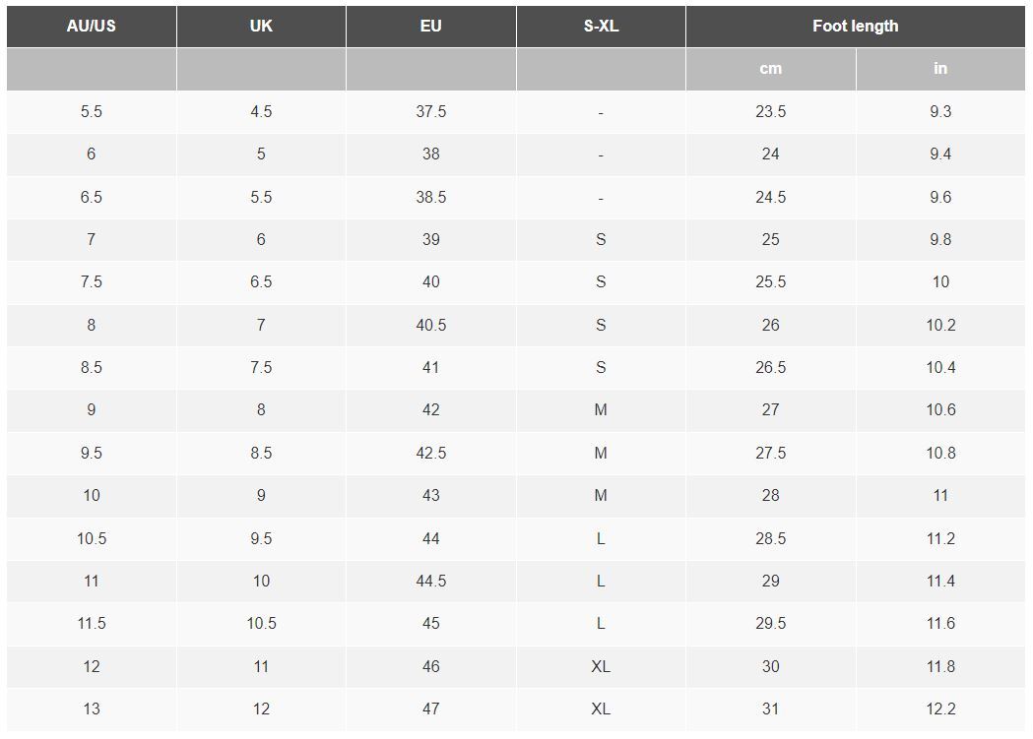Click the EU column header
The image size is (1033, 739).
click(431, 27)
